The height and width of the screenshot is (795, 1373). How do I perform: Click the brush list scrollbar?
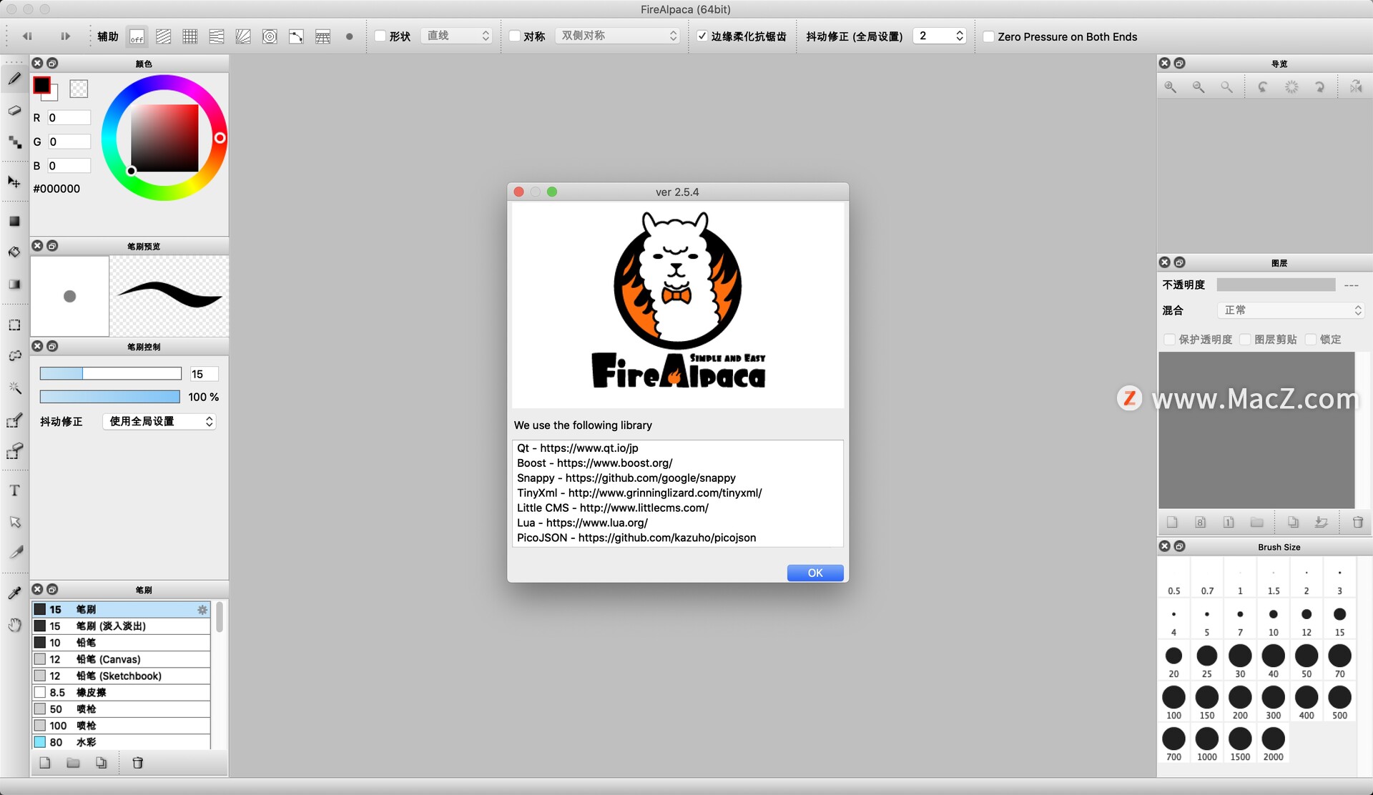coord(220,617)
